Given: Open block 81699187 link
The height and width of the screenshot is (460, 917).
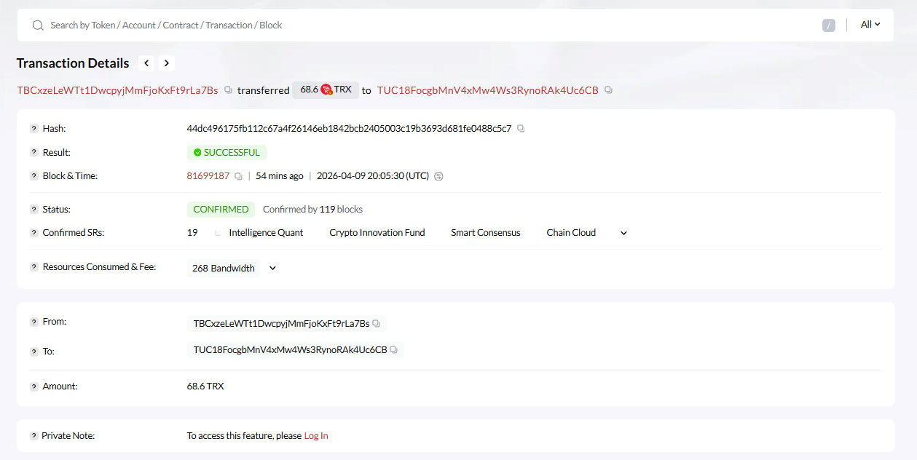Looking at the screenshot, I should coord(208,176).
